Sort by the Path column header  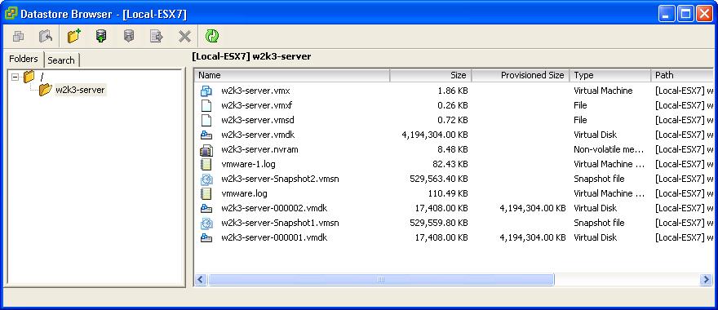point(682,76)
